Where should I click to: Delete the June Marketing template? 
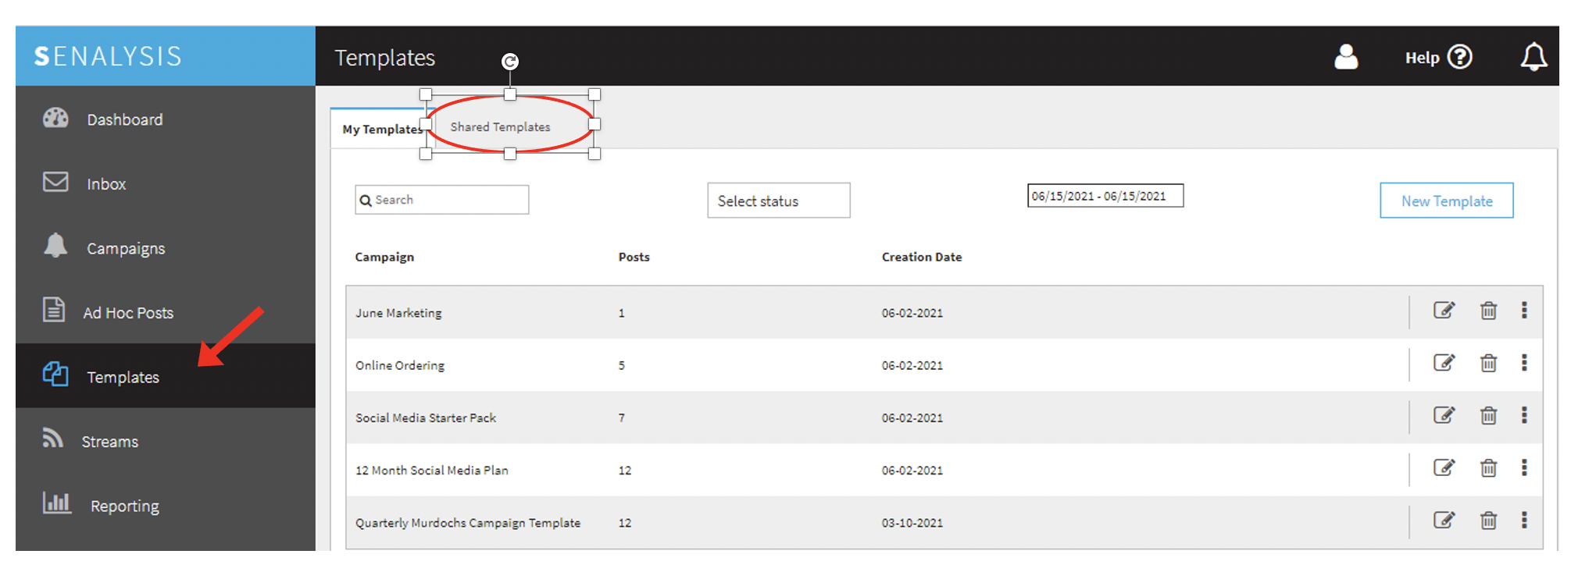[x=1489, y=311]
